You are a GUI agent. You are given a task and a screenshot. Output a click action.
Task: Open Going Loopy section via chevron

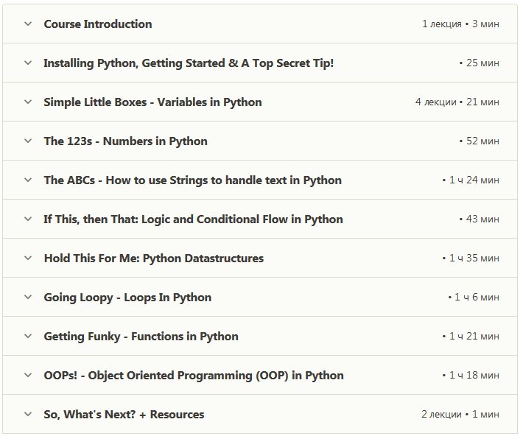click(28, 298)
